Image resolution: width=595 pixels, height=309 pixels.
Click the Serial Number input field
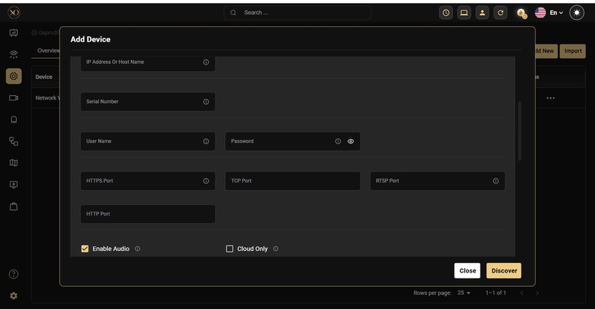pyautogui.click(x=148, y=102)
